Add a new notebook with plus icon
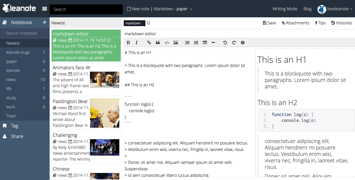The image size is (355, 180). click(45, 22)
